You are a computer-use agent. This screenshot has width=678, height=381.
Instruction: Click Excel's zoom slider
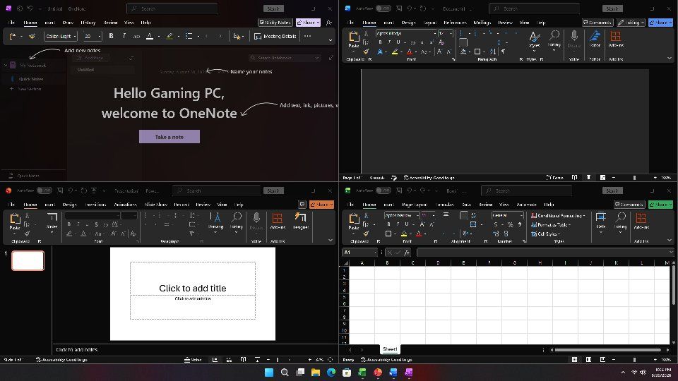634,359
